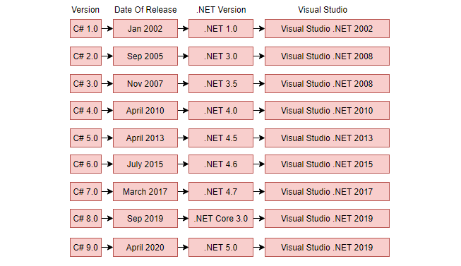Click the March 2017 date box
The width and height of the screenshot is (461, 266).
point(145,191)
